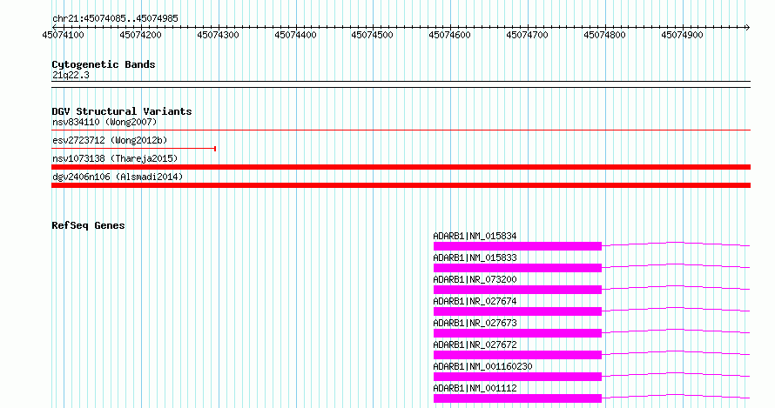
Task: Click the thick red dgv2406n106 variant bar
Action: (401, 185)
